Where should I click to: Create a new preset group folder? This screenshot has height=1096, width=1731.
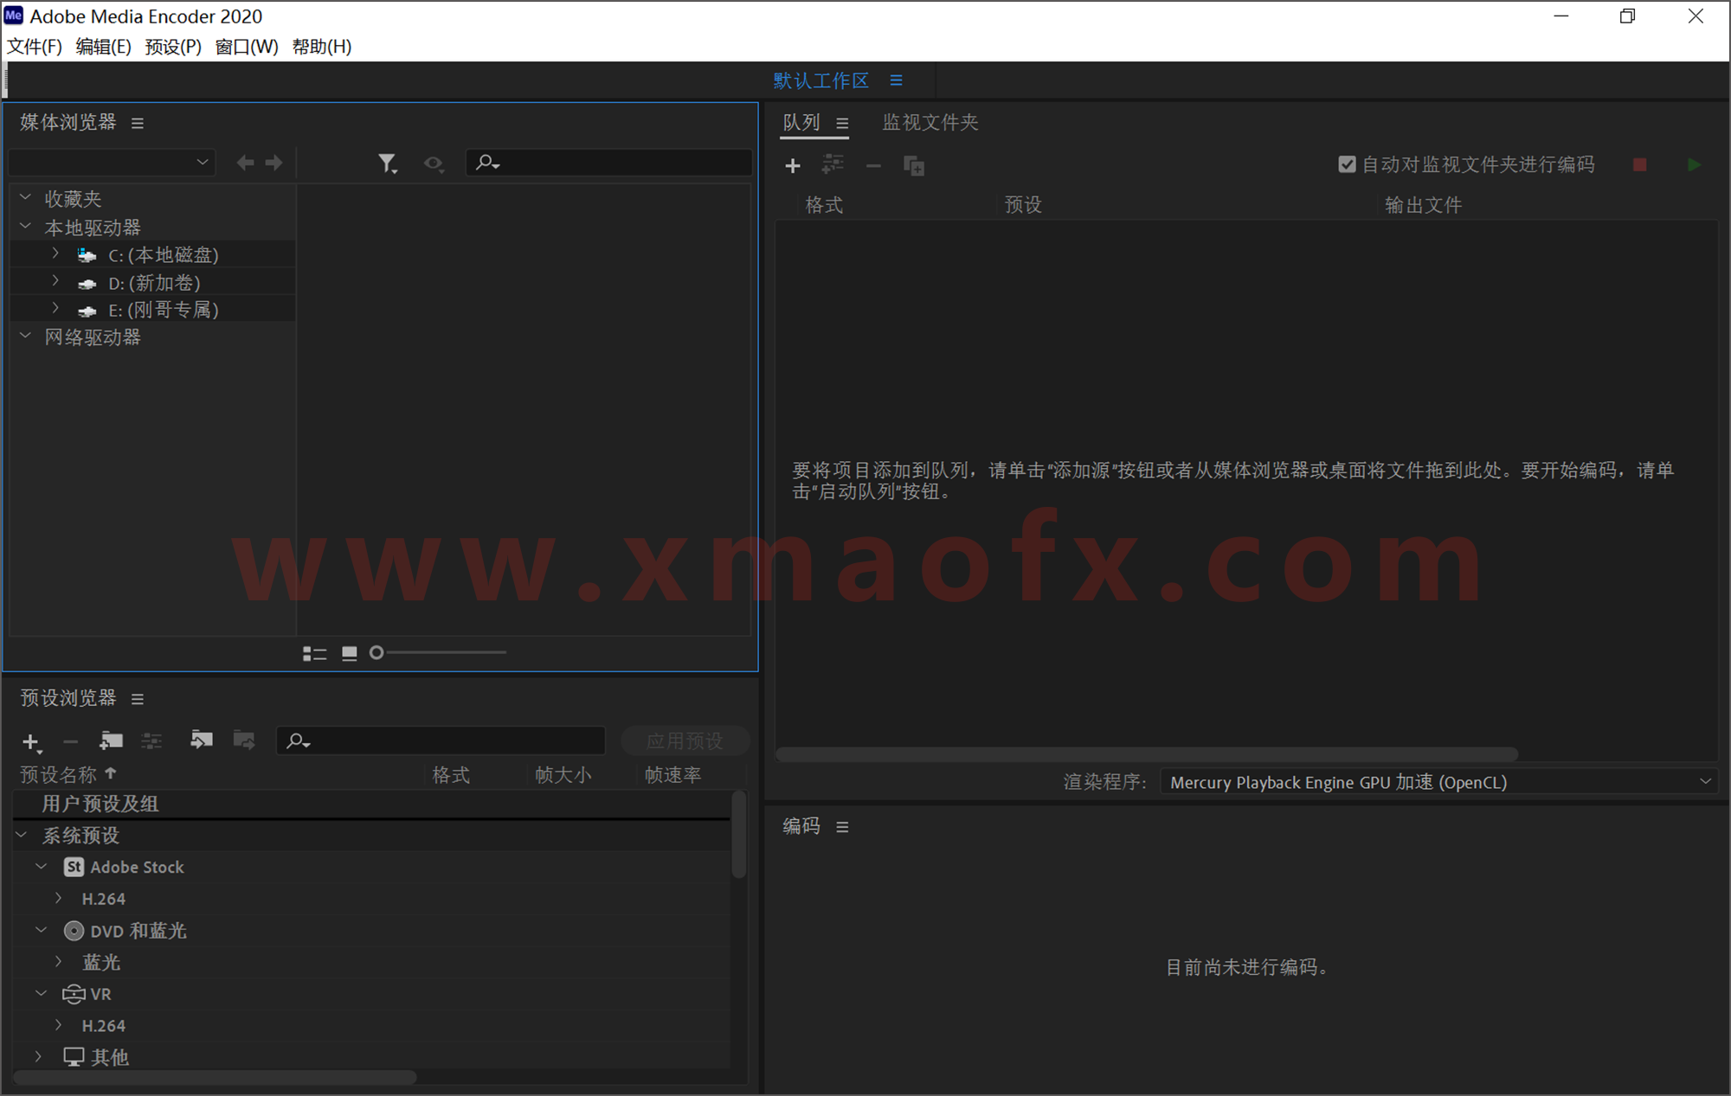(111, 741)
